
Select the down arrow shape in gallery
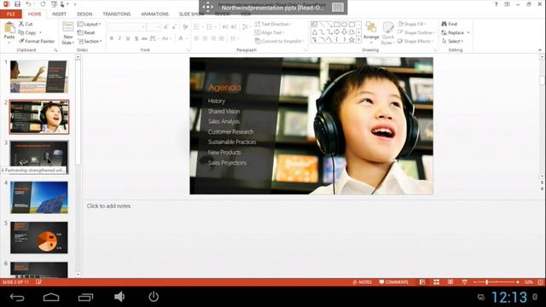[x=344, y=32]
